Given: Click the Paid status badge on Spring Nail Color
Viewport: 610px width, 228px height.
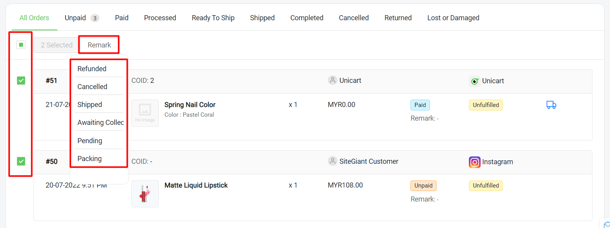Looking at the screenshot, I should [x=420, y=105].
